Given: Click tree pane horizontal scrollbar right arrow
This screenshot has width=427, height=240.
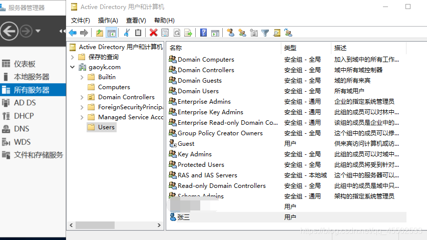Looking at the screenshot, I should (x=159, y=225).
